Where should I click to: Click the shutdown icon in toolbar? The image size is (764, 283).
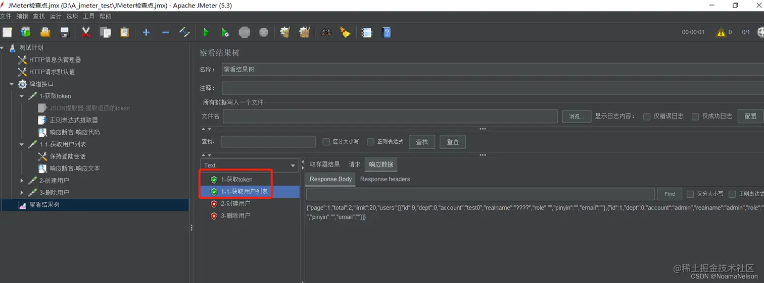coord(264,32)
